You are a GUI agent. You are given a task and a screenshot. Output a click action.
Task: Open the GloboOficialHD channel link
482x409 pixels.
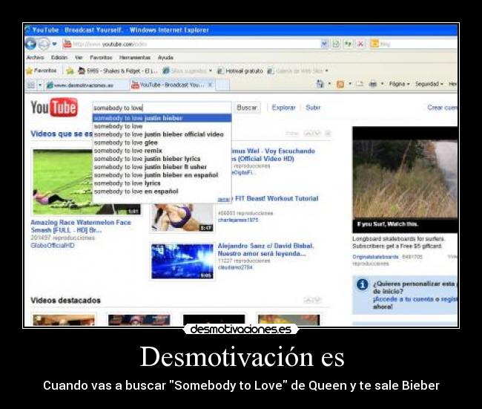point(53,245)
